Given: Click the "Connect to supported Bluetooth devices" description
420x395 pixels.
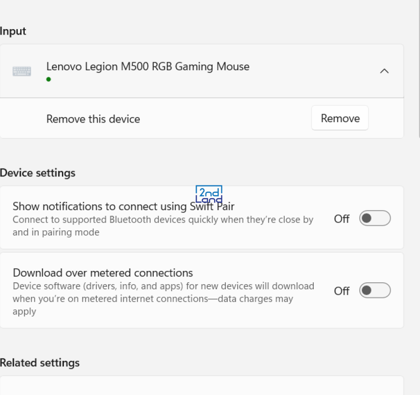Looking at the screenshot, I should tap(163, 226).
